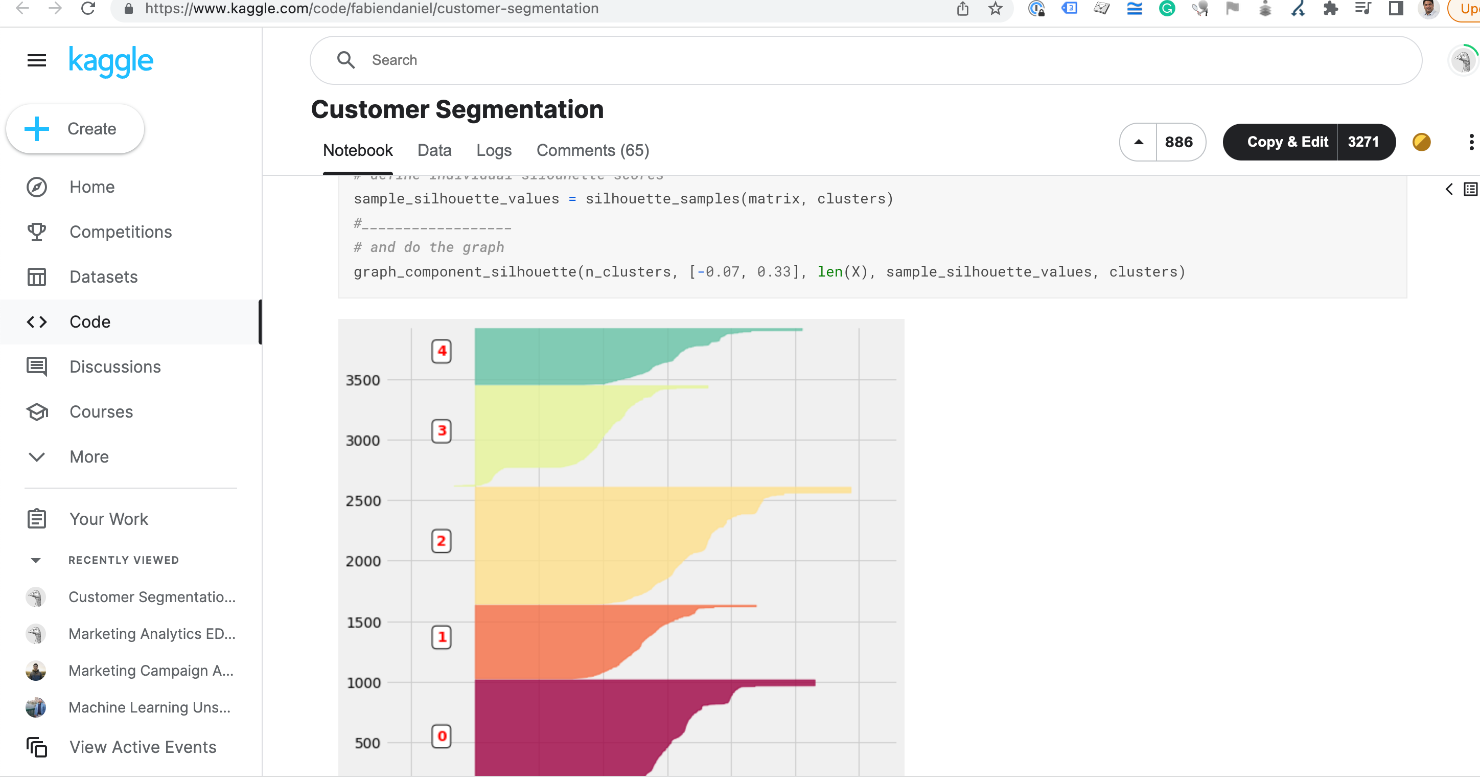
Task: Switch to the Data tab
Action: (434, 150)
